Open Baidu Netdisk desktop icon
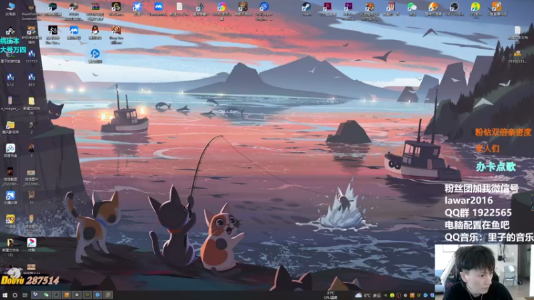The width and height of the screenshot is (534, 300). pyautogui.click(x=10, y=151)
